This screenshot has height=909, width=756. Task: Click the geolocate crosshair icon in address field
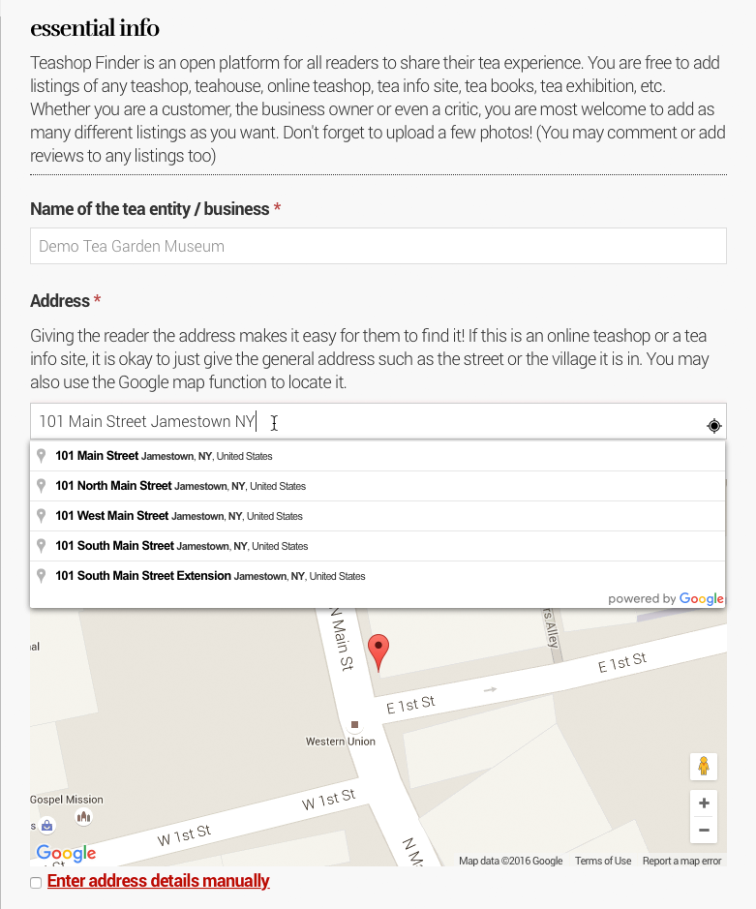[713, 426]
